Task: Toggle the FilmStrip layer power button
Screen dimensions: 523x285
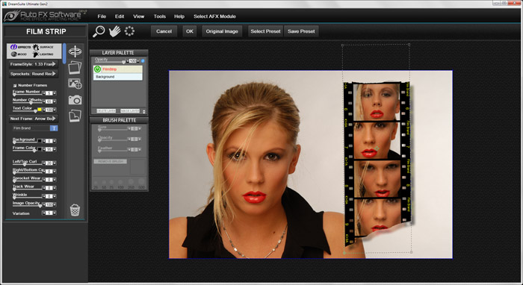Action: pyautogui.click(x=97, y=69)
